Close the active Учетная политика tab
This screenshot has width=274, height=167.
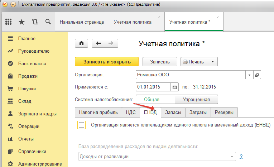click(218, 18)
